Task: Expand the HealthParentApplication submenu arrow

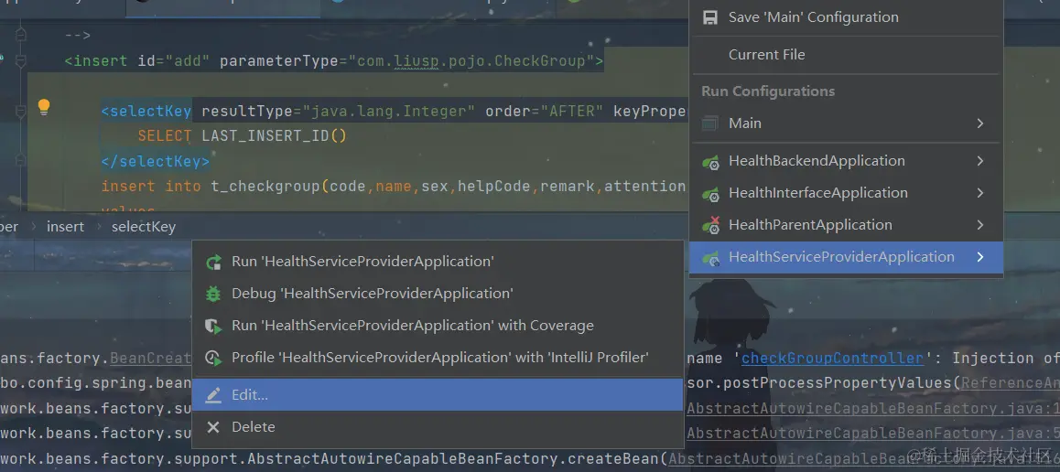Action: 980,225
